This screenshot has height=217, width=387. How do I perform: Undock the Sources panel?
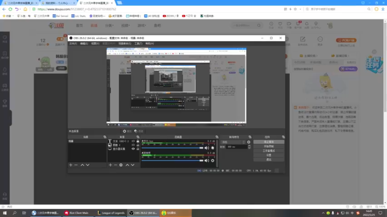click(138, 137)
